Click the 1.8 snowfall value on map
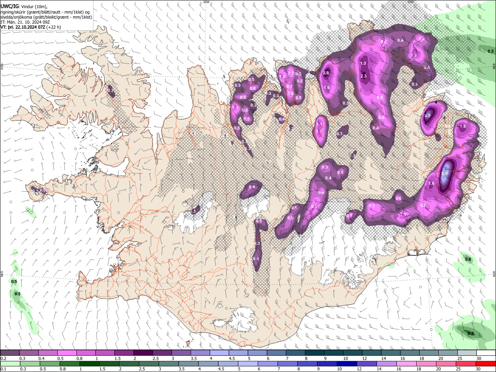The width and height of the screenshot is (496, 372). click(463, 126)
